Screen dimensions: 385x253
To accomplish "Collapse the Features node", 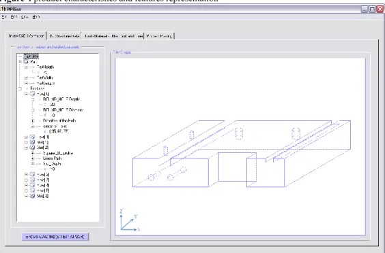I will coord(20,88).
